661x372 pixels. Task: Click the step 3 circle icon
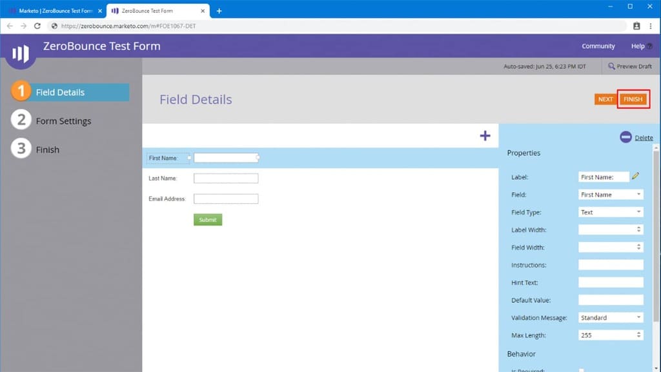(21, 148)
